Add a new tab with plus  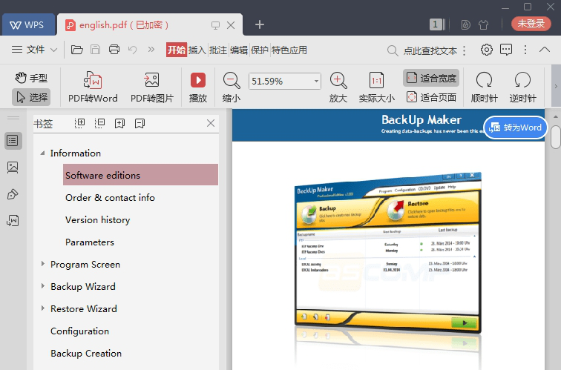pyautogui.click(x=260, y=24)
